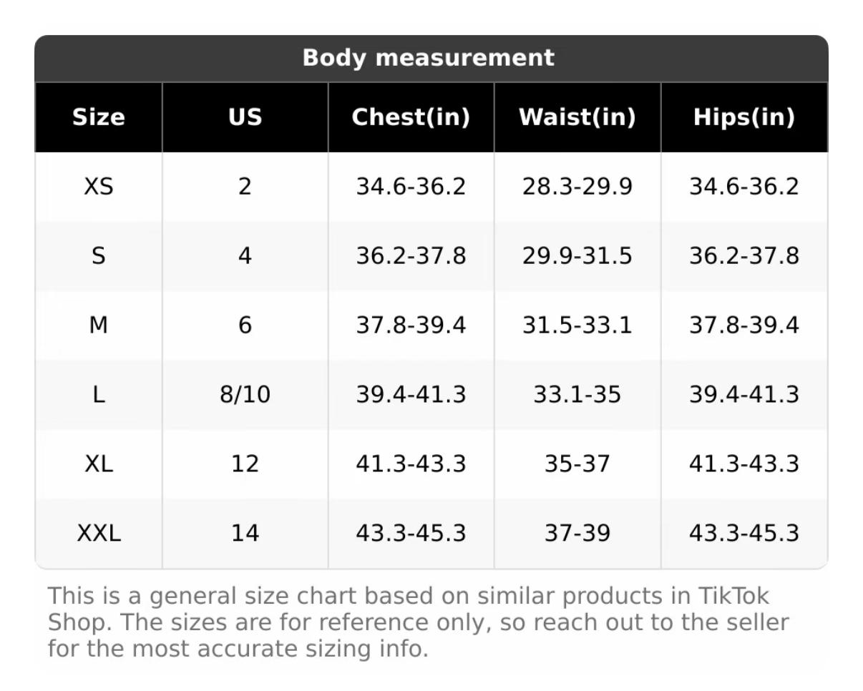Click the US size 12 cell
The image size is (863, 691).
tap(245, 464)
